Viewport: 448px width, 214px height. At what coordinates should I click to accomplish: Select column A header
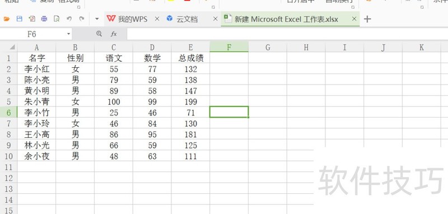tap(36, 47)
